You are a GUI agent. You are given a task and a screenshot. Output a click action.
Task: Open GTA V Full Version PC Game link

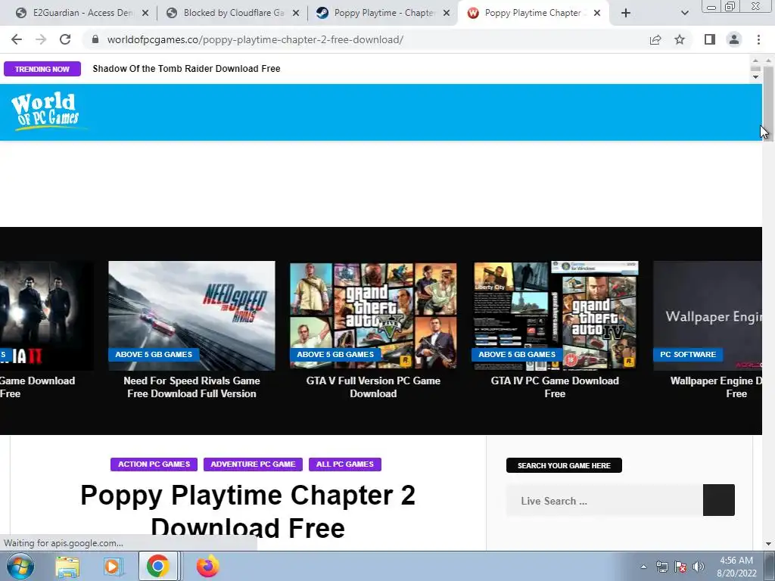pos(373,387)
